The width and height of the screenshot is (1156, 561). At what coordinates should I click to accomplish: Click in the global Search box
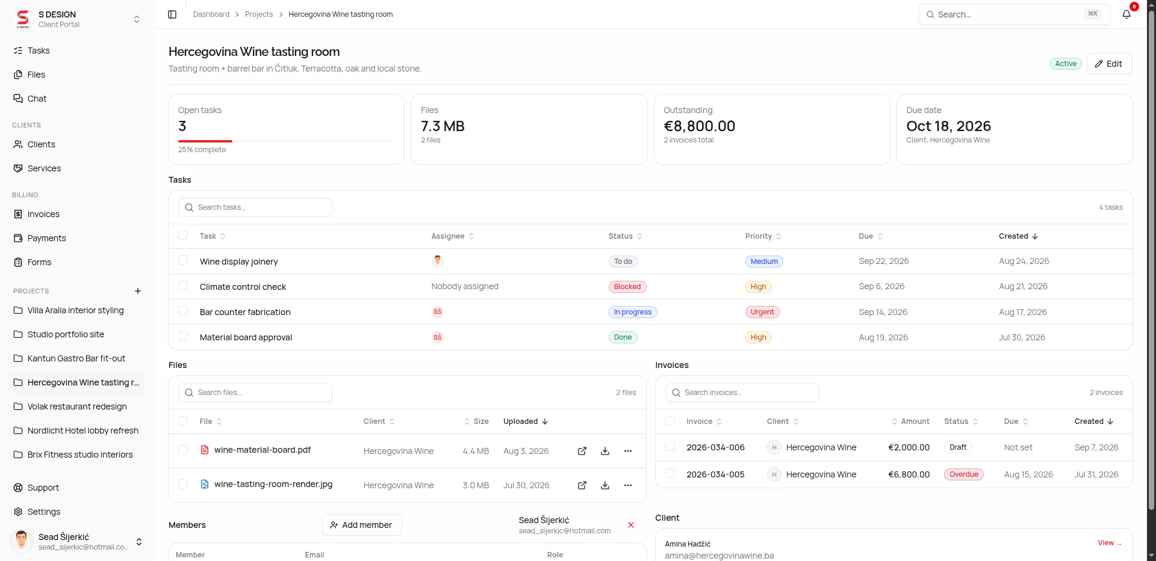click(1014, 14)
